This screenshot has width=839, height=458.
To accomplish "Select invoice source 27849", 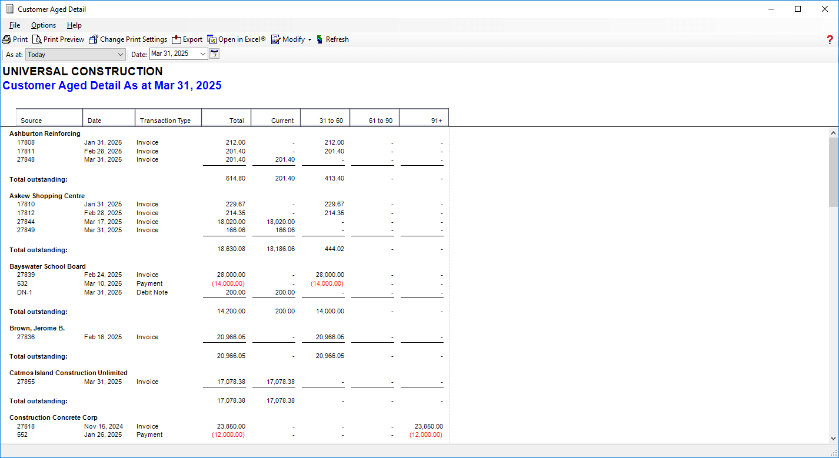I will pos(26,230).
